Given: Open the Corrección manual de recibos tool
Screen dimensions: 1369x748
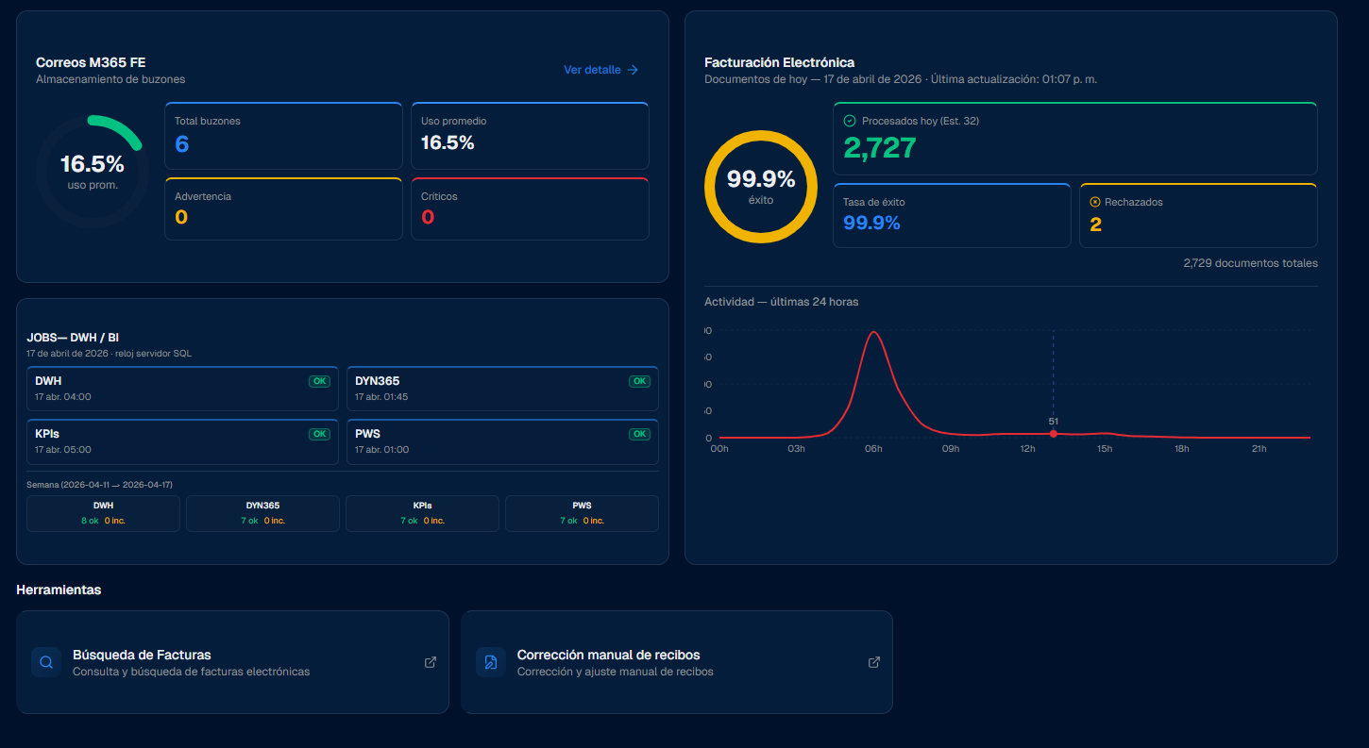Looking at the screenshot, I should 676,662.
